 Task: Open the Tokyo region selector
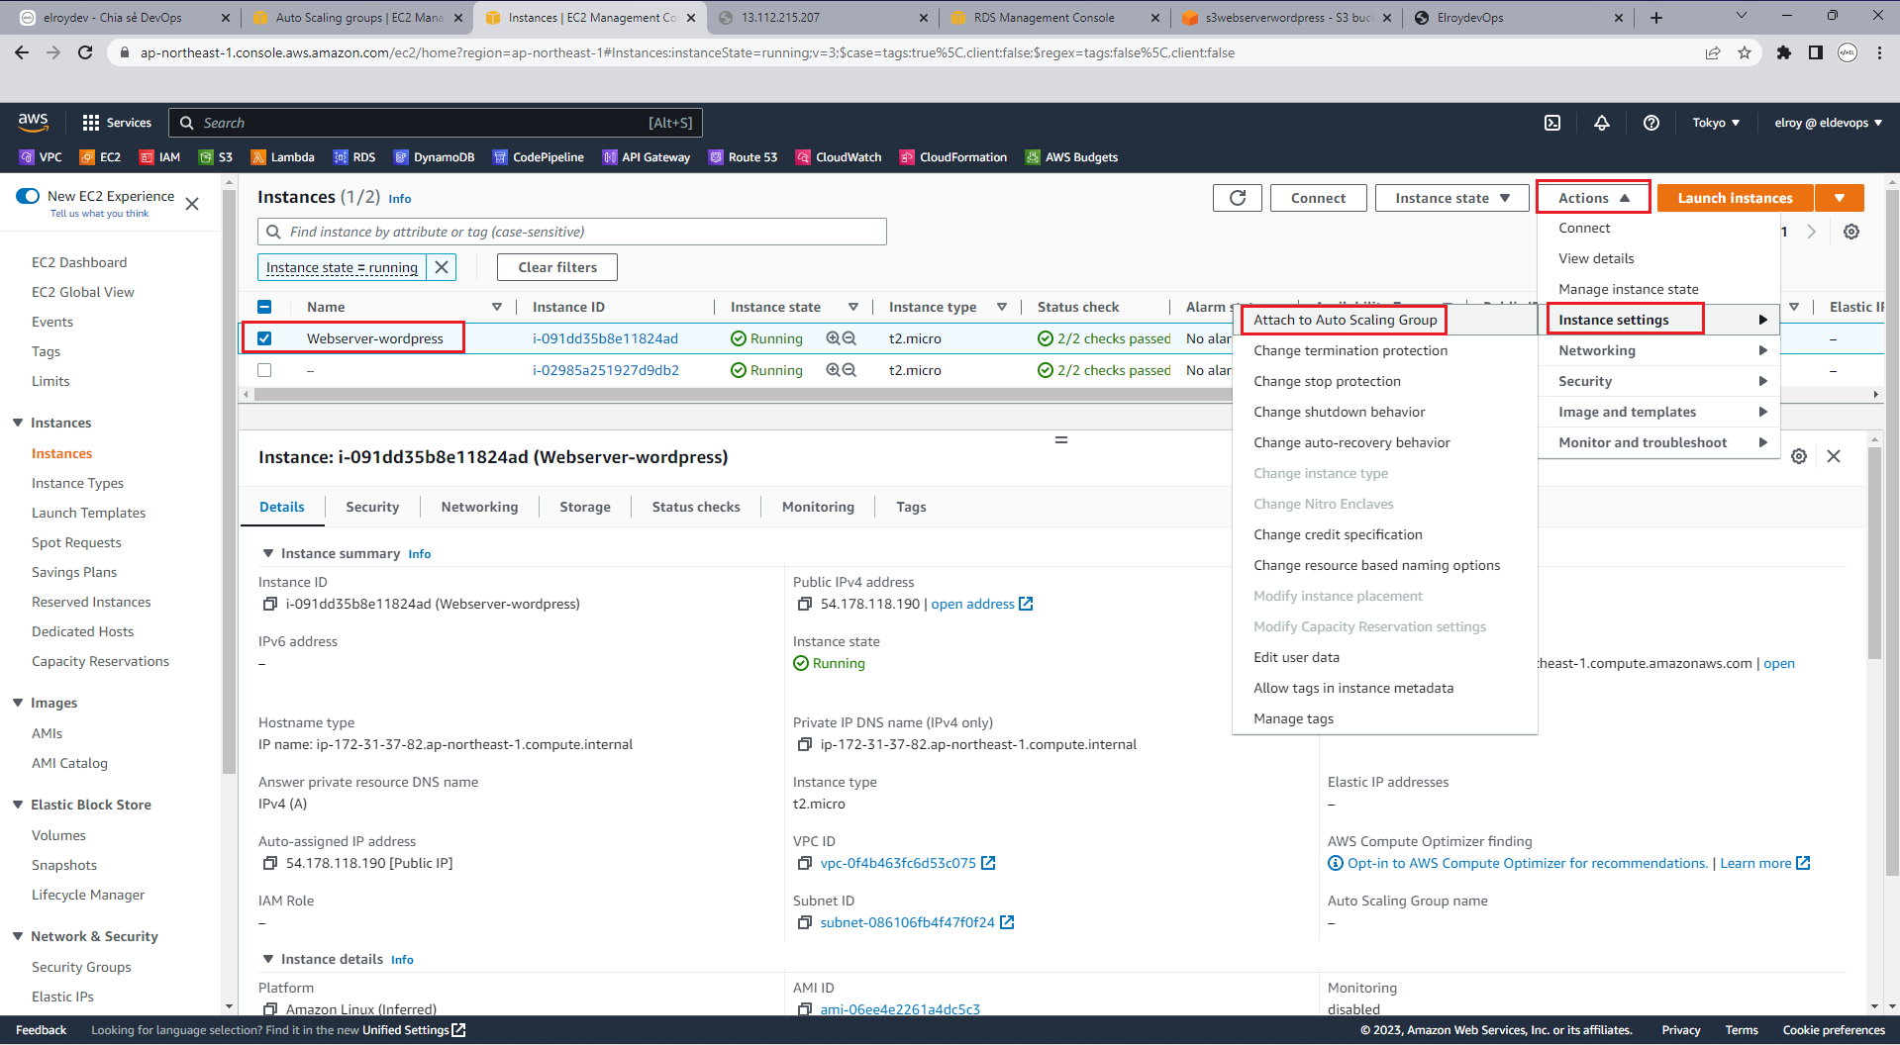pyautogui.click(x=1716, y=123)
